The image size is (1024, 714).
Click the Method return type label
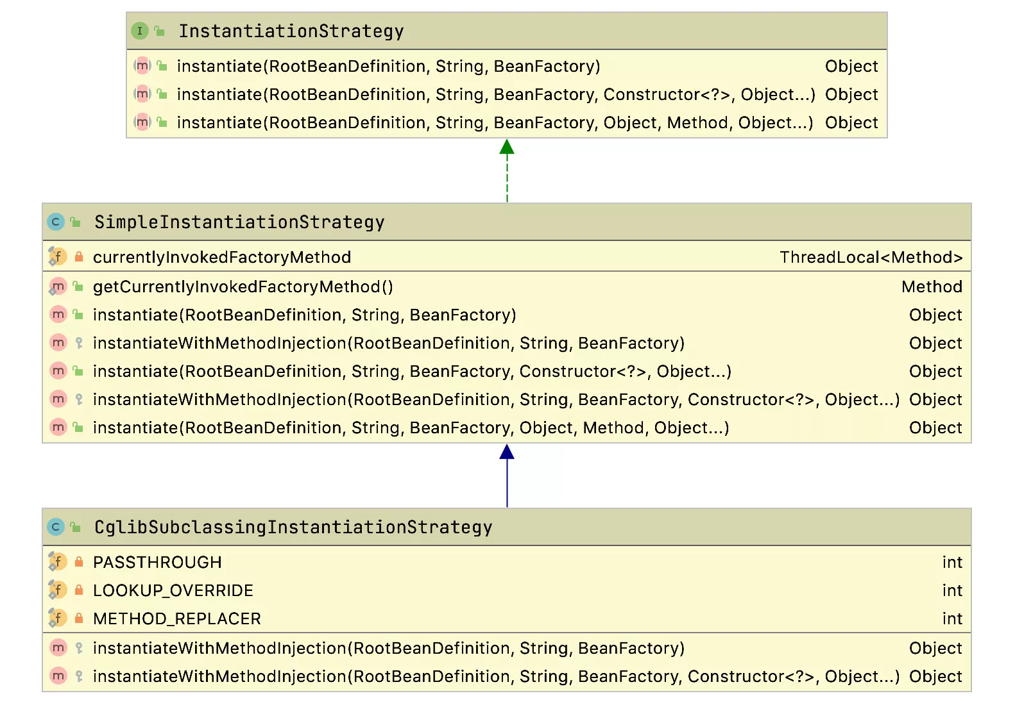tap(932, 286)
